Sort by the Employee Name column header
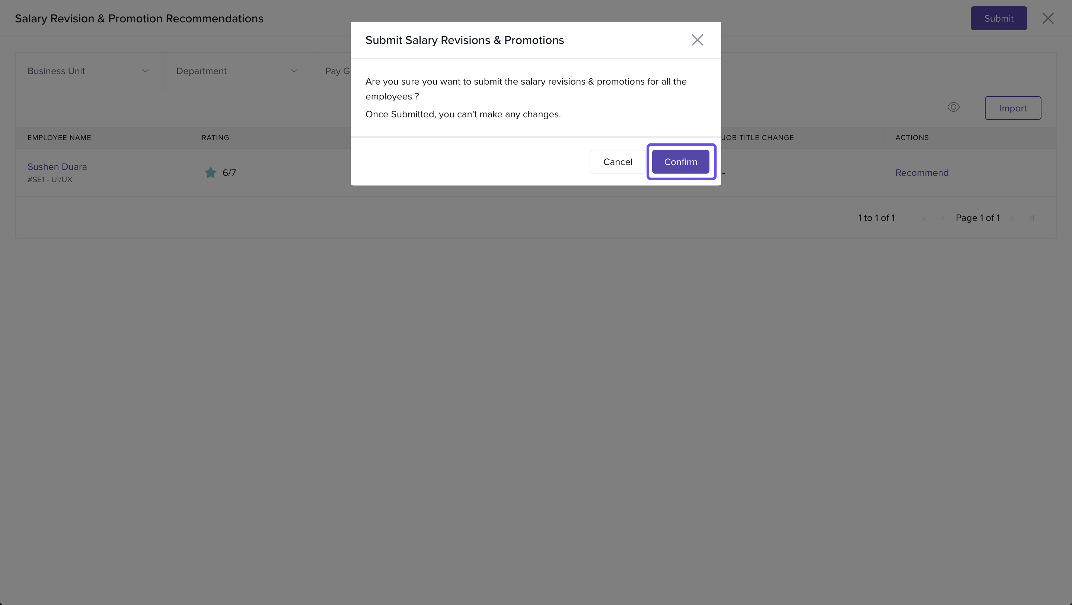Screen dimensions: 1072x605 pos(59,138)
